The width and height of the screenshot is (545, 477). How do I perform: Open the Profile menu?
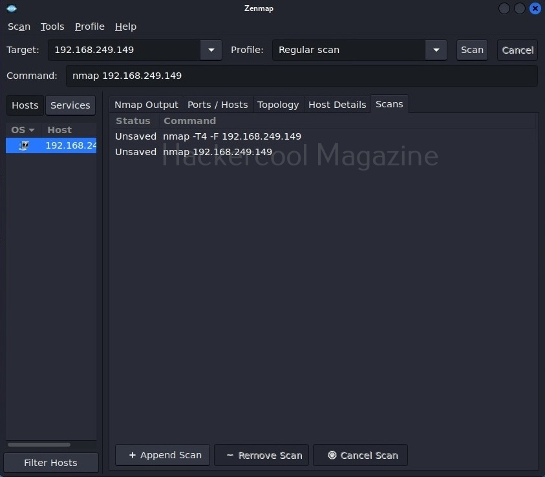90,26
